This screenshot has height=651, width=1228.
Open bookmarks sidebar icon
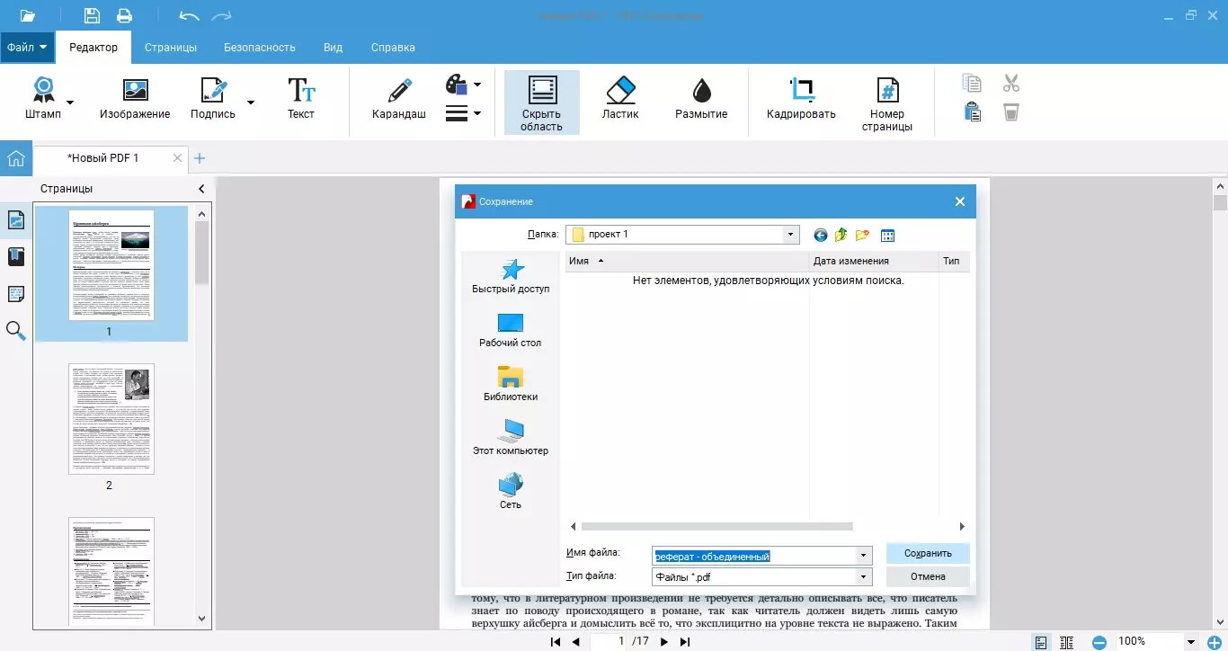[16, 257]
